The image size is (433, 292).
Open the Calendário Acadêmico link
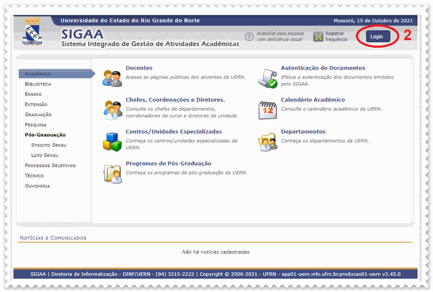click(313, 100)
